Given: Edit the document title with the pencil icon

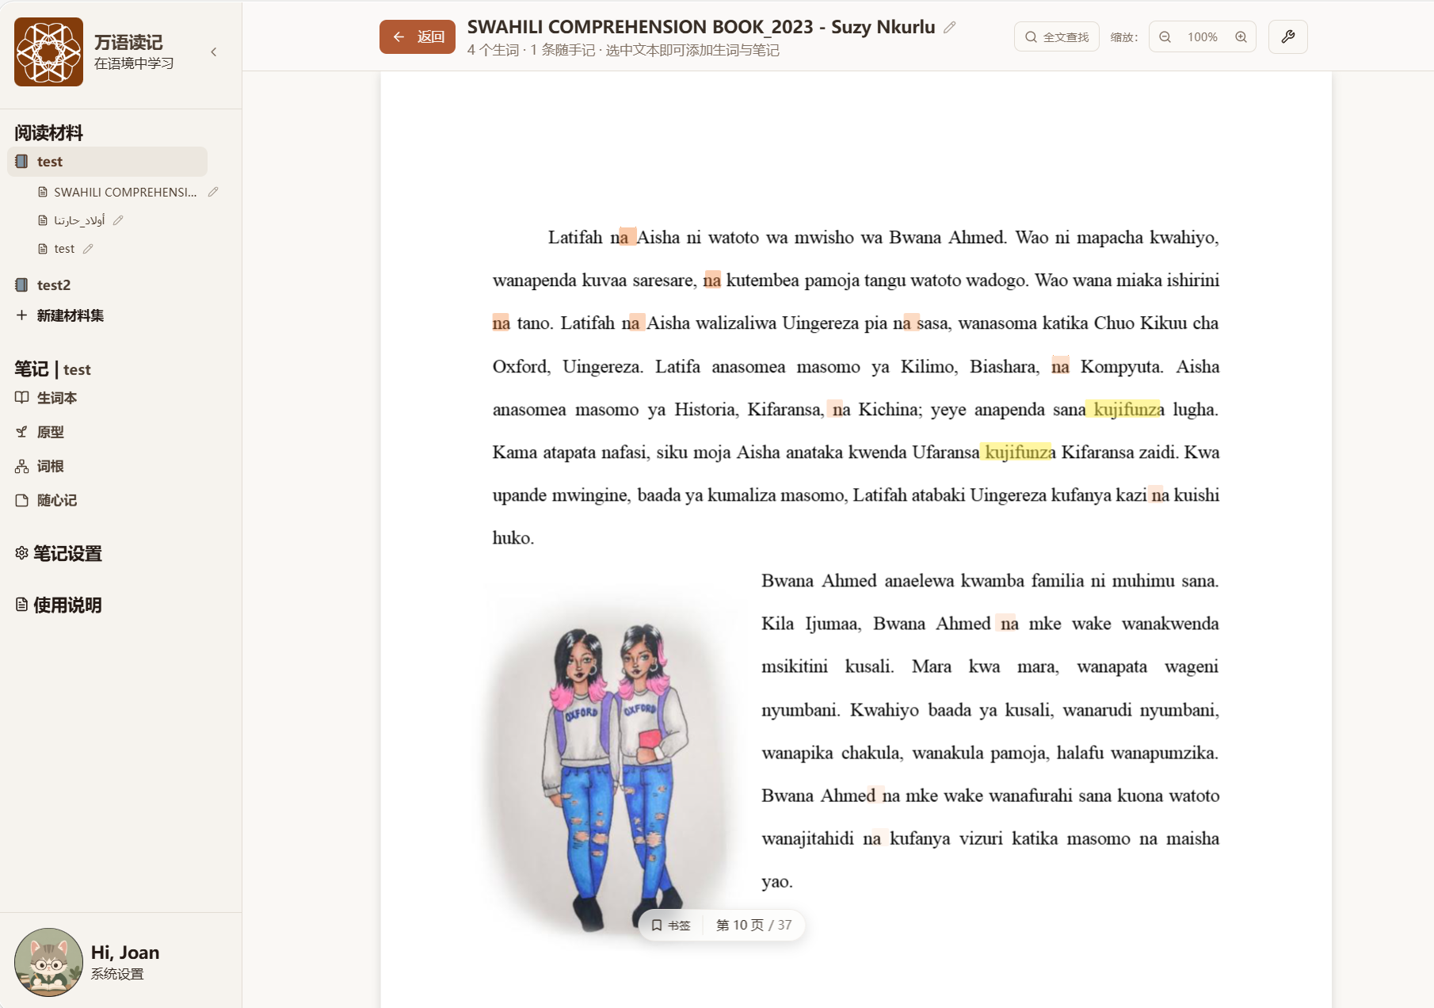Looking at the screenshot, I should pyautogui.click(x=950, y=28).
